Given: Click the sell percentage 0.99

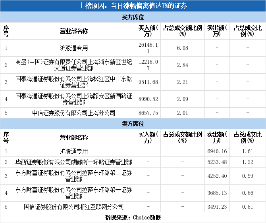Looking at the screenshot, I should point(247,176).
